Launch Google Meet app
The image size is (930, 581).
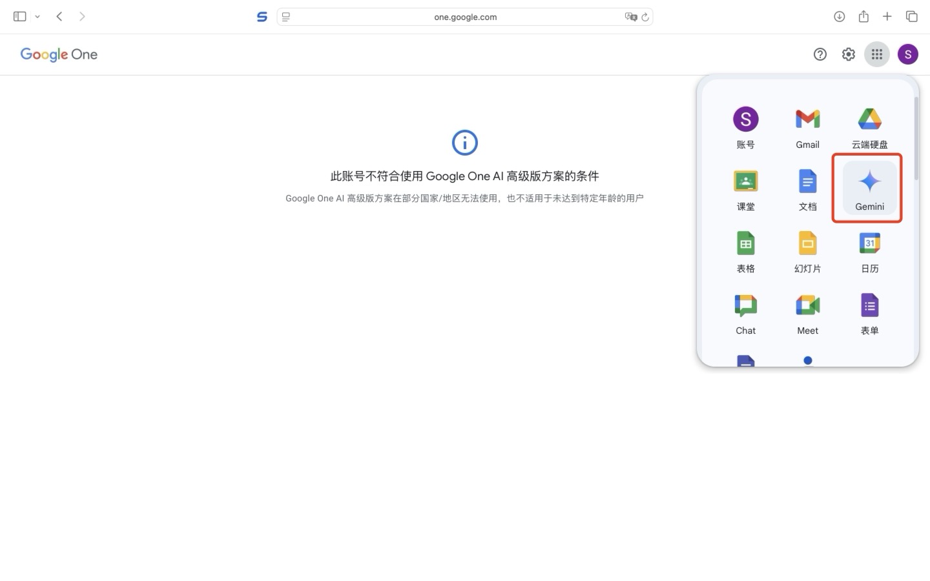[807, 313]
